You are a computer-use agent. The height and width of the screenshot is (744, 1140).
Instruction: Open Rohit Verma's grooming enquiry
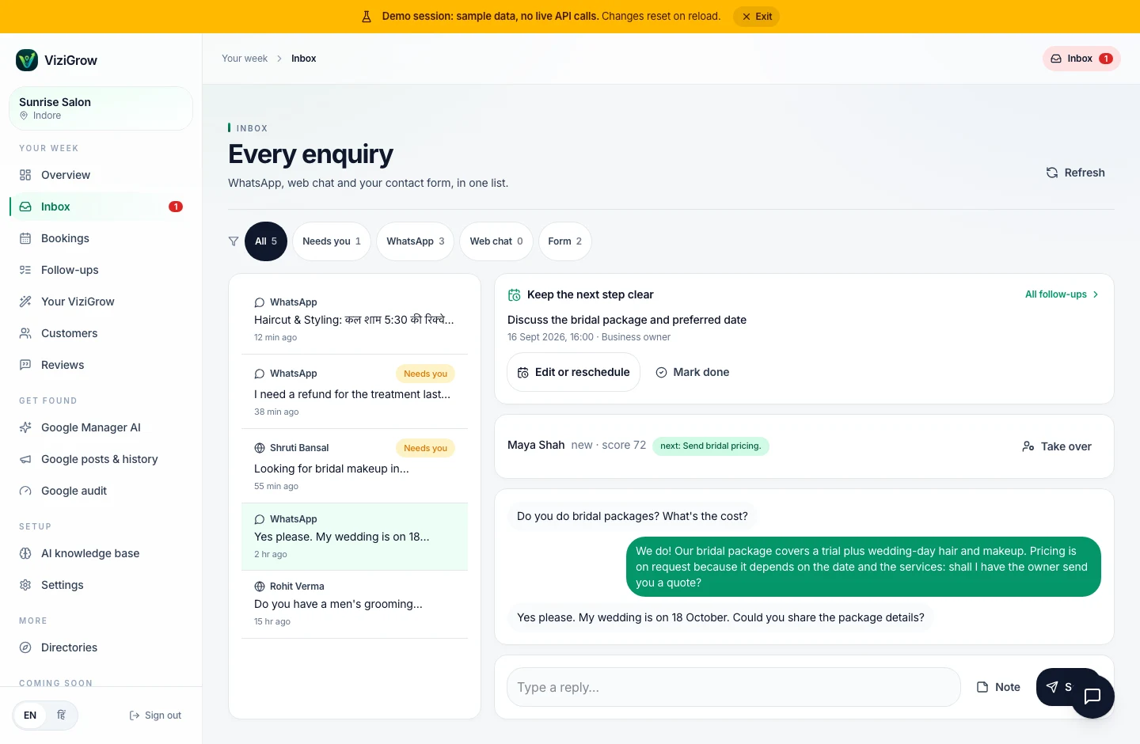point(355,604)
